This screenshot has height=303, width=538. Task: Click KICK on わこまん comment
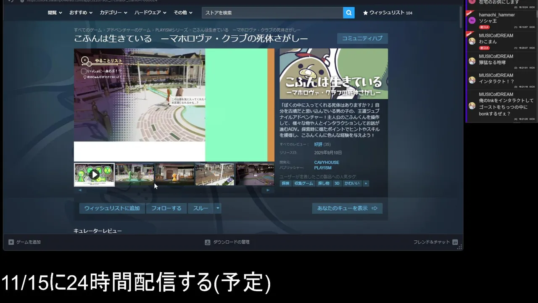[x=532, y=48]
